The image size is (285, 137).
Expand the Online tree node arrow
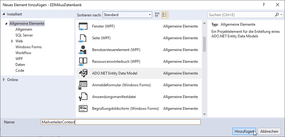click(4, 80)
